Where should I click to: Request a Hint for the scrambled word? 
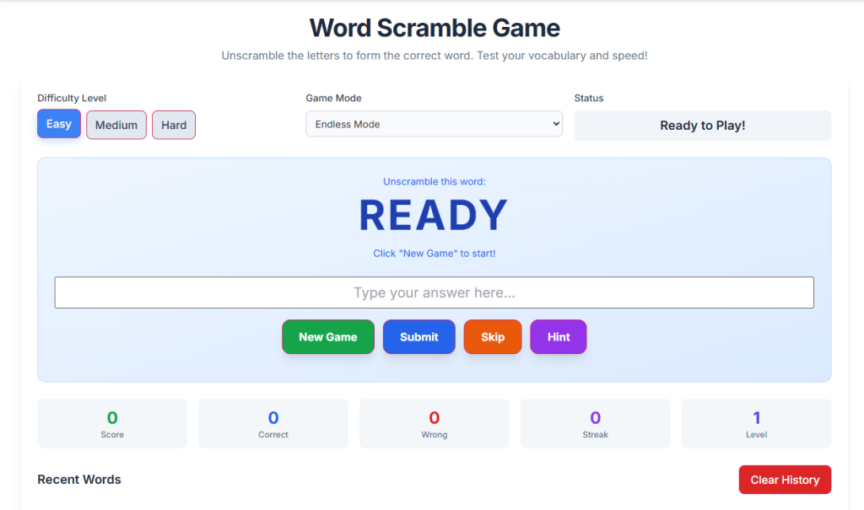558,336
